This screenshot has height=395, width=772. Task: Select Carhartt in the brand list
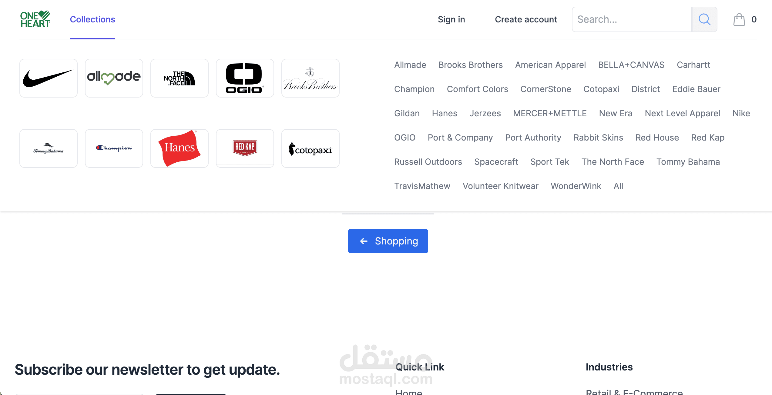pos(693,65)
